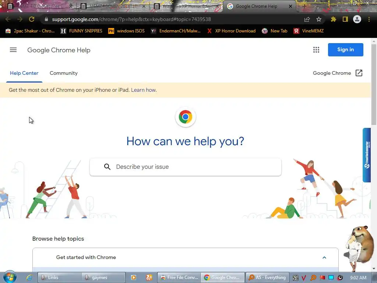Reload the page
Image resolution: width=377 pixels, height=283 pixels.
pos(32,19)
